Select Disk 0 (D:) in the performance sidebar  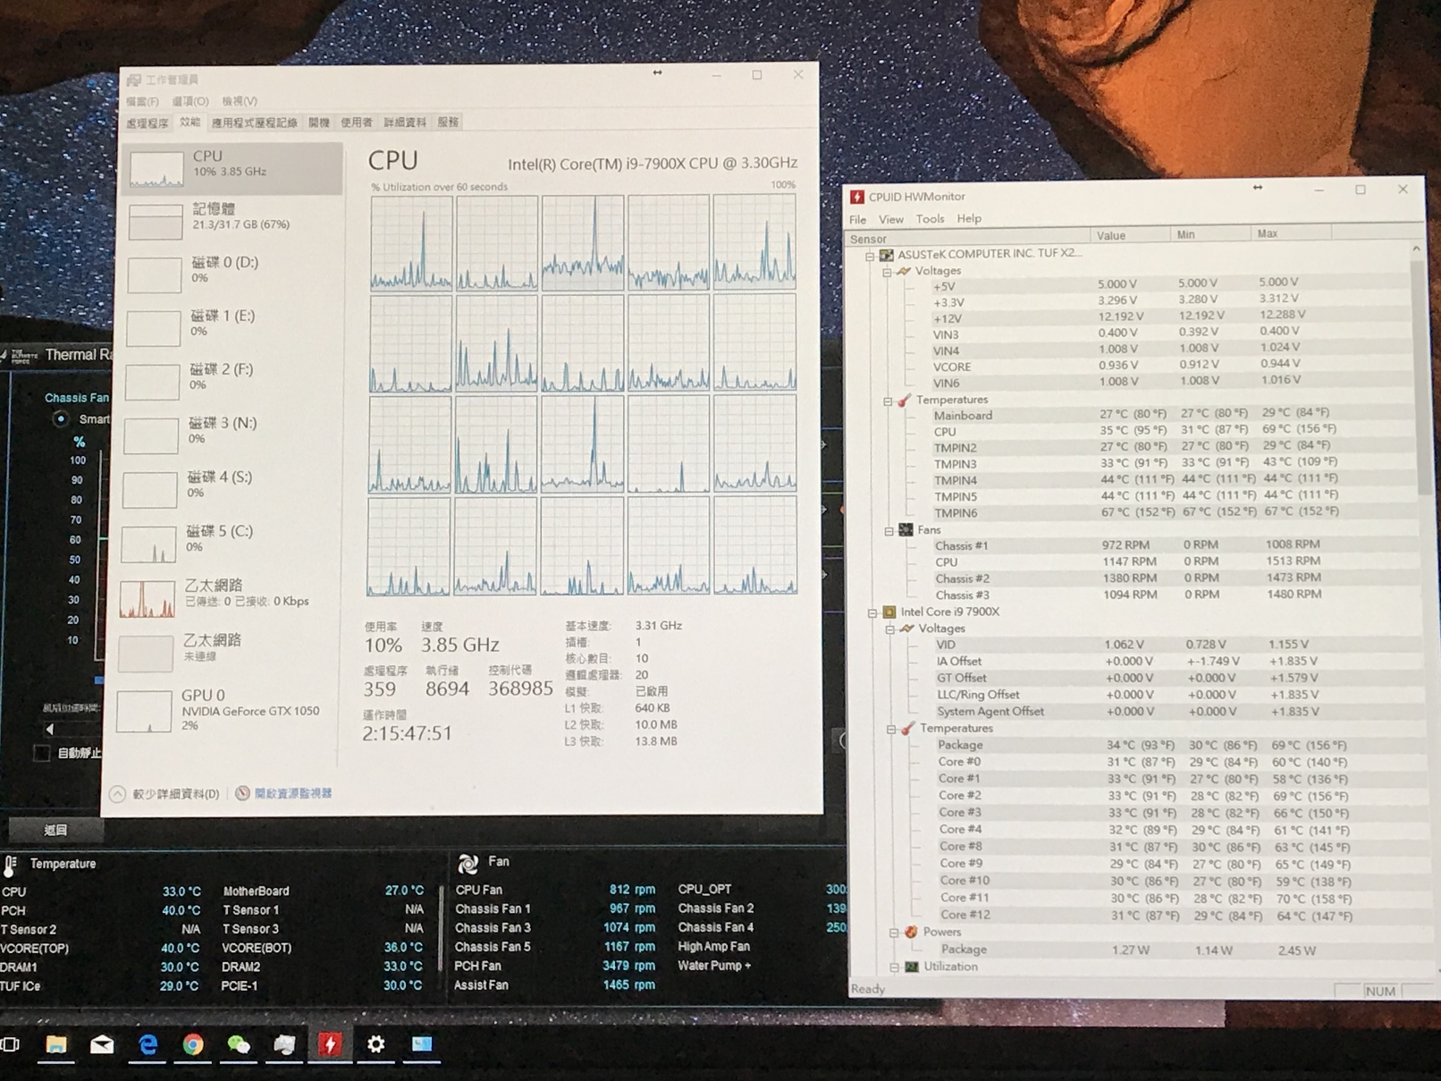coord(231,273)
